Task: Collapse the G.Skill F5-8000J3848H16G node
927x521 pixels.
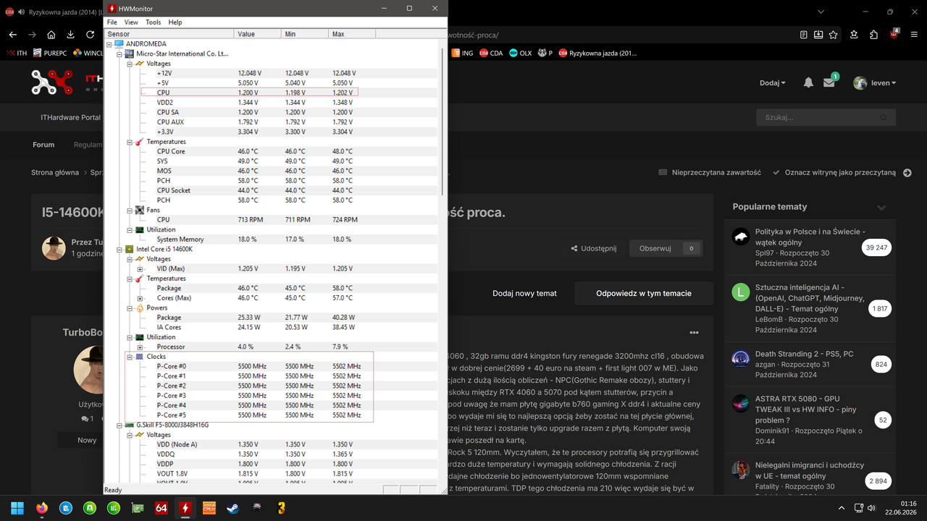Action: [119, 425]
